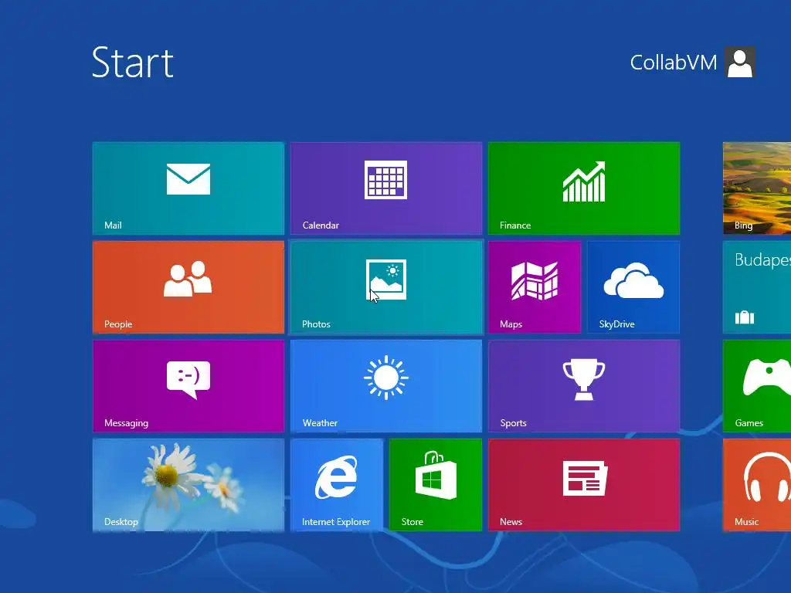Switch to Desktop via daisy tile

[188, 485]
